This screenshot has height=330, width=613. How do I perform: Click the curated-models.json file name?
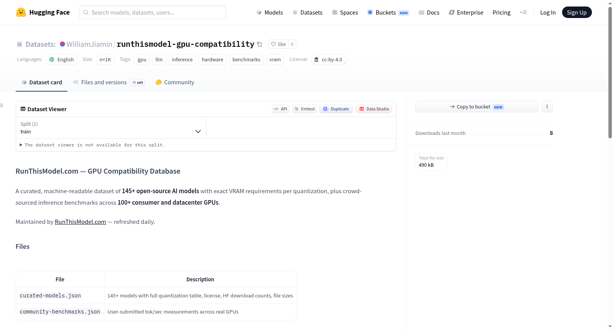(x=50, y=296)
